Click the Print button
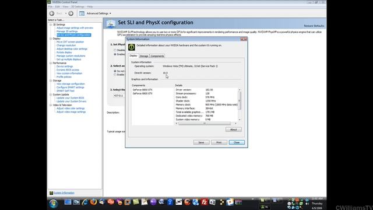Image resolution: width=373 pixels, height=210 pixels. pos(219,142)
